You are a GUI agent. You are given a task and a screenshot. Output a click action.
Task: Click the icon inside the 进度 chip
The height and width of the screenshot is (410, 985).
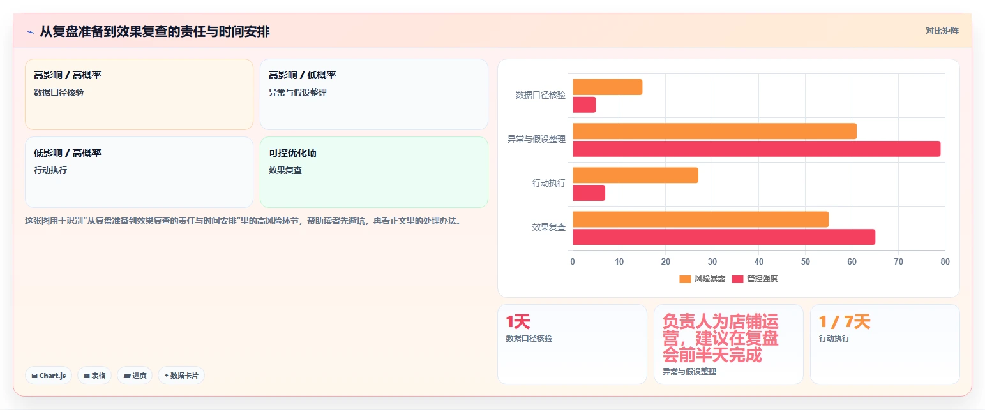click(127, 376)
